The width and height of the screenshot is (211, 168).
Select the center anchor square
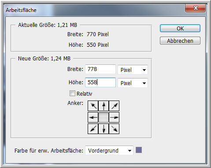(x=104, y=117)
